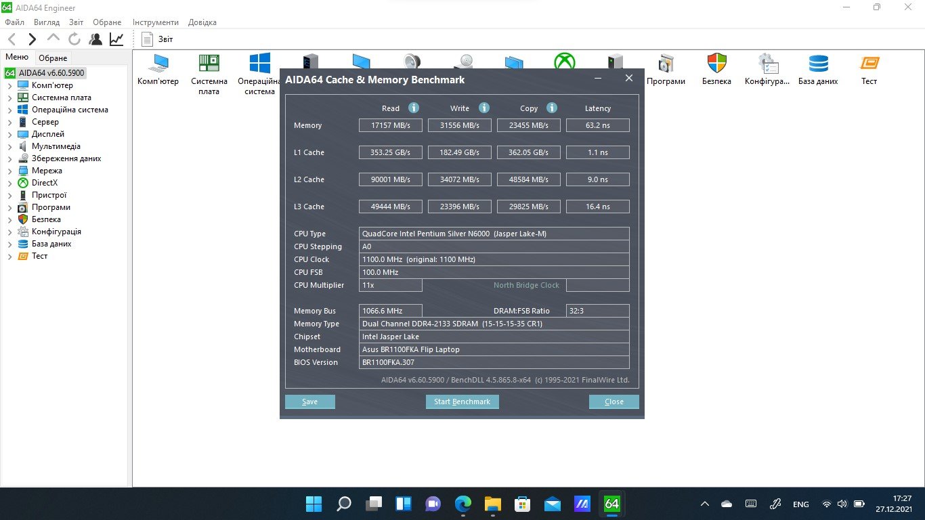
Task: Click the ENG language indicator
Action: (x=800, y=504)
